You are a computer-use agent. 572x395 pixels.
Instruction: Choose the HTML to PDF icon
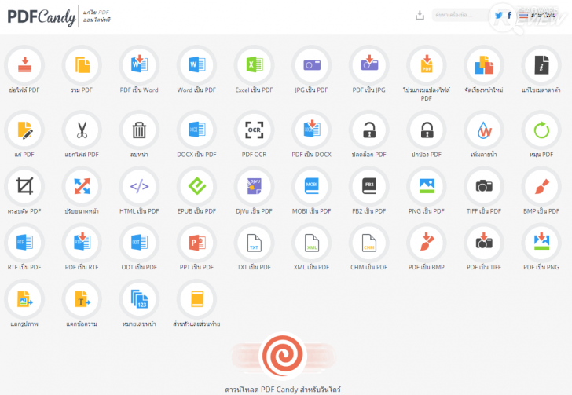pos(139,186)
